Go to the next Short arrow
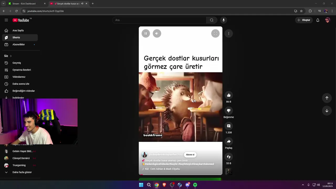Image resolution: width=336 pixels, height=189 pixels. (x=327, y=111)
